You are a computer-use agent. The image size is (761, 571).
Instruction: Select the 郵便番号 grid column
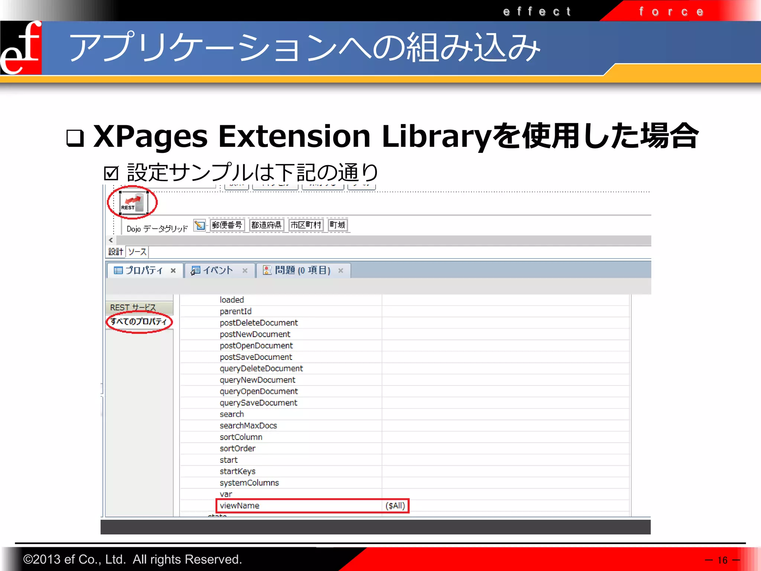click(x=227, y=225)
